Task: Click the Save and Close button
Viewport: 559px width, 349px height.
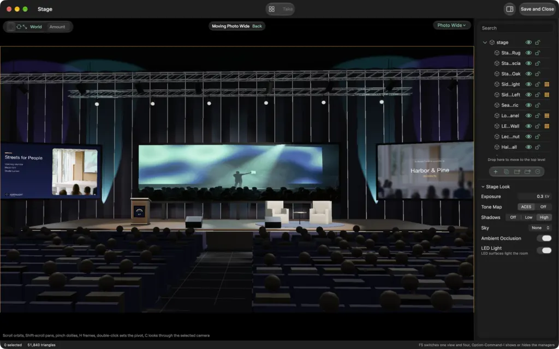Action: (x=537, y=9)
